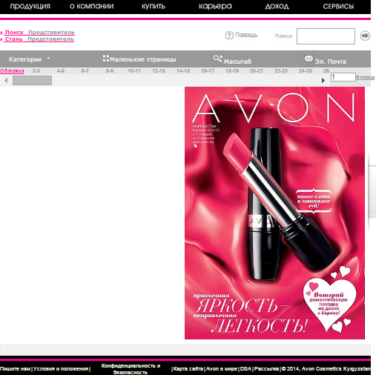The height and width of the screenshot is (375, 376).
Task: Click the Помощь question mark icon
Action: 229,36
